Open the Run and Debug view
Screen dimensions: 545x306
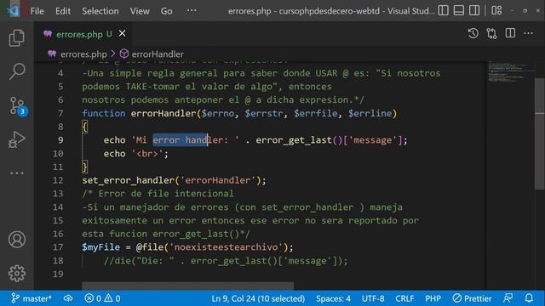[x=17, y=139]
